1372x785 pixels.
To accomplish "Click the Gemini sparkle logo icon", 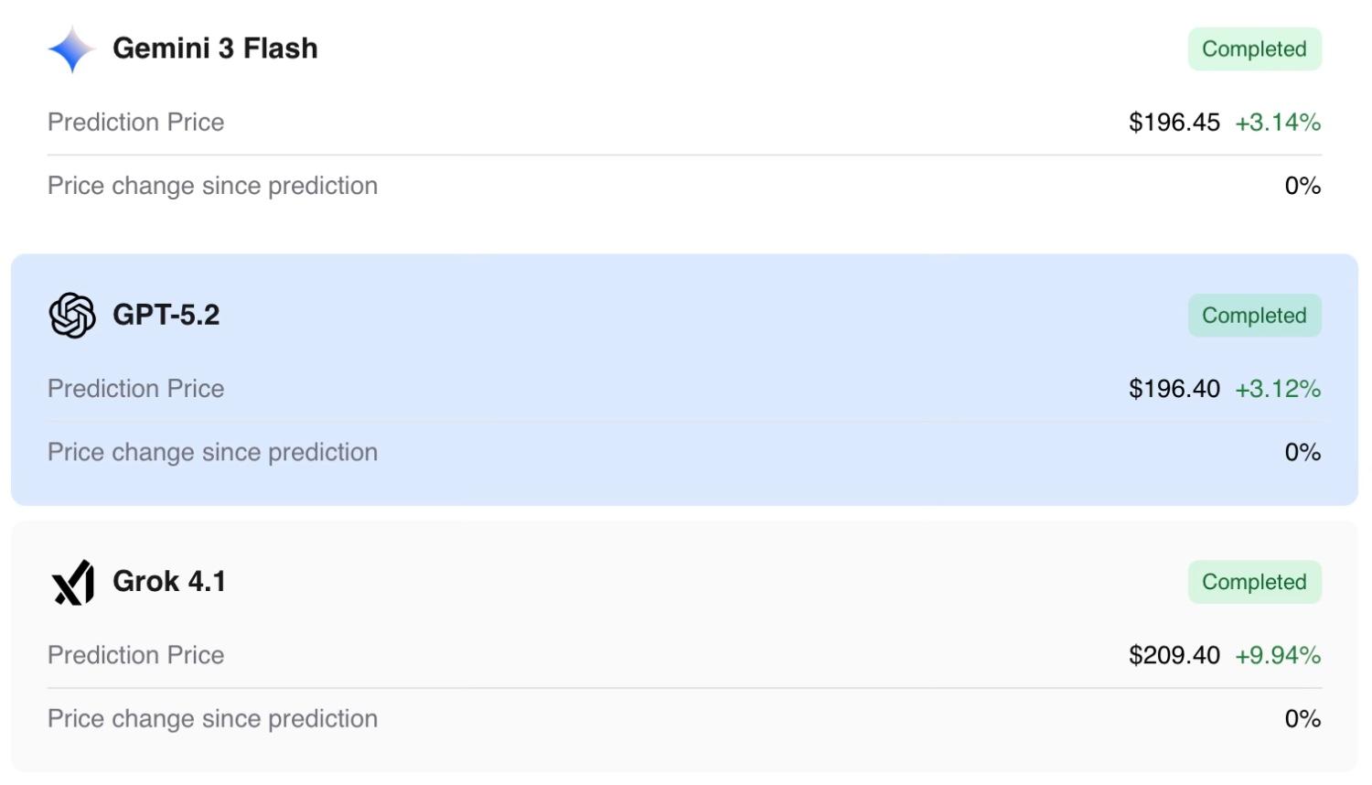I will click(71, 48).
